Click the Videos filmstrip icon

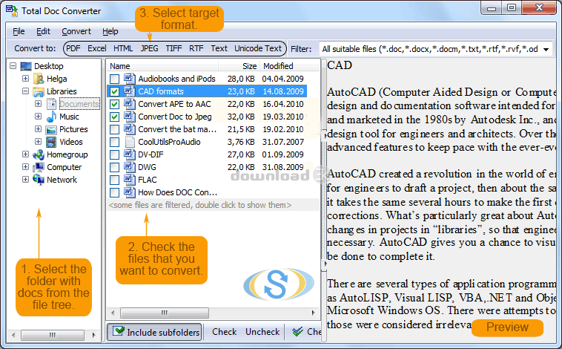(x=51, y=142)
